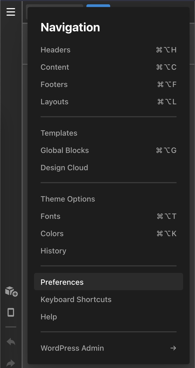Show Keyboard Shortcuts

(x=109, y=300)
